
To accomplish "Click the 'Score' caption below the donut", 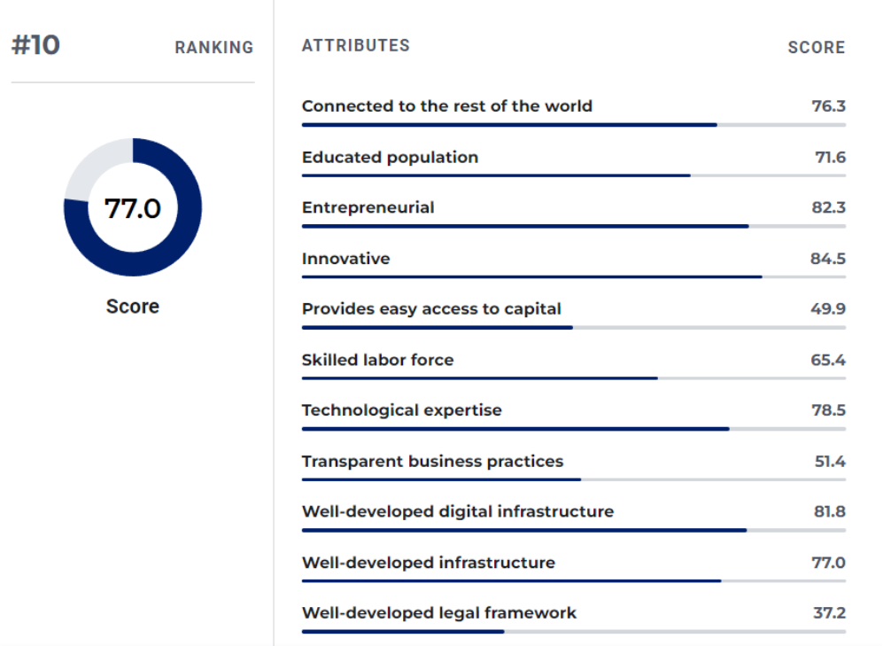I will click(x=133, y=307).
